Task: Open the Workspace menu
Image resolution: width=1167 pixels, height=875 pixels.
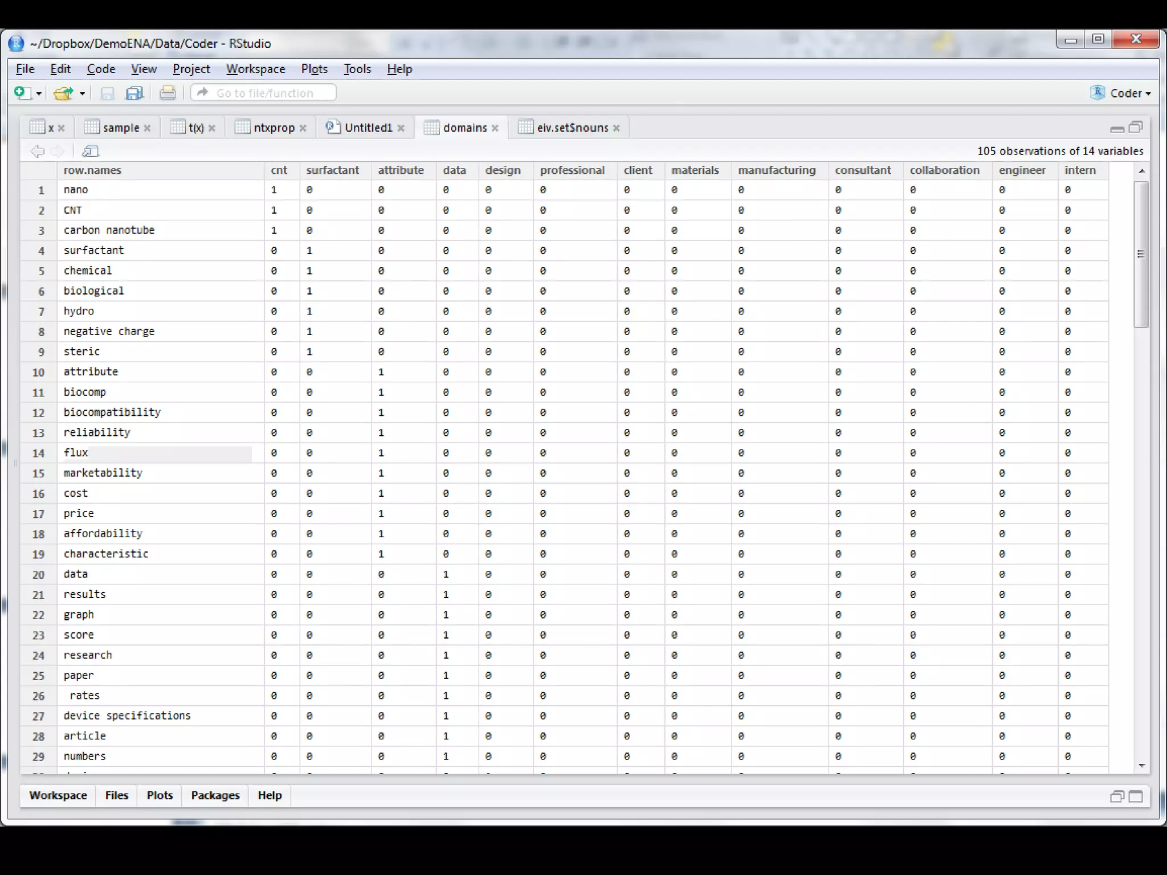Action: [x=255, y=69]
